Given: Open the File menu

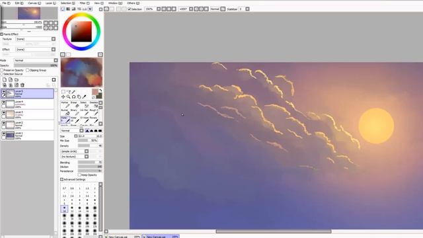Looking at the screenshot, I should point(6,3).
